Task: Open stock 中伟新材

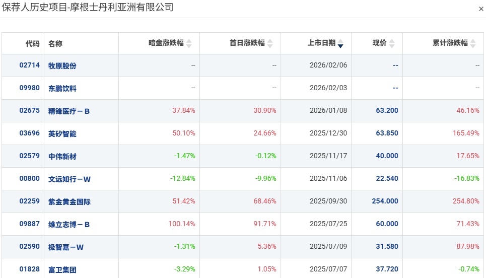Action: (62, 156)
